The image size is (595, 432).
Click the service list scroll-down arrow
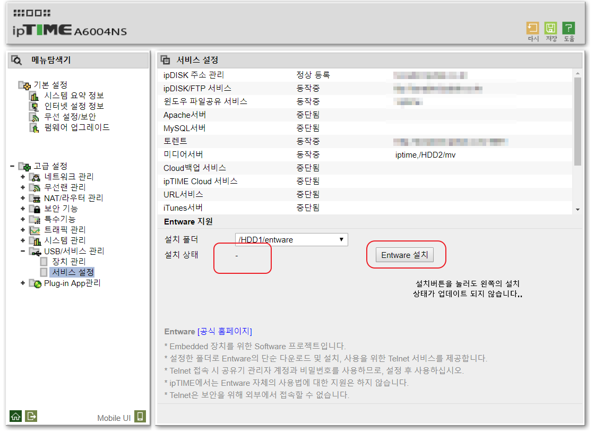click(577, 209)
